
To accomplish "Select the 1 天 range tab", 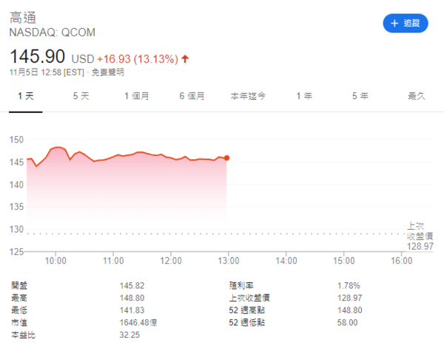I will 25,96.
